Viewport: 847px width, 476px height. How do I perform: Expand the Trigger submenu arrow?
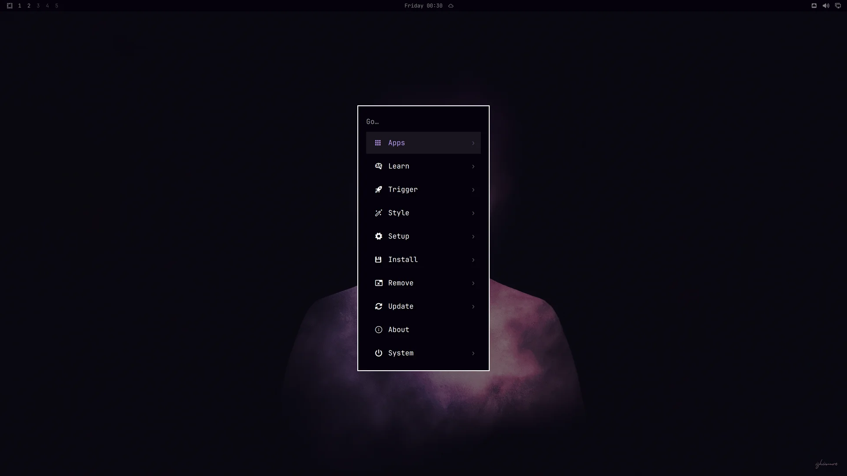click(473, 190)
